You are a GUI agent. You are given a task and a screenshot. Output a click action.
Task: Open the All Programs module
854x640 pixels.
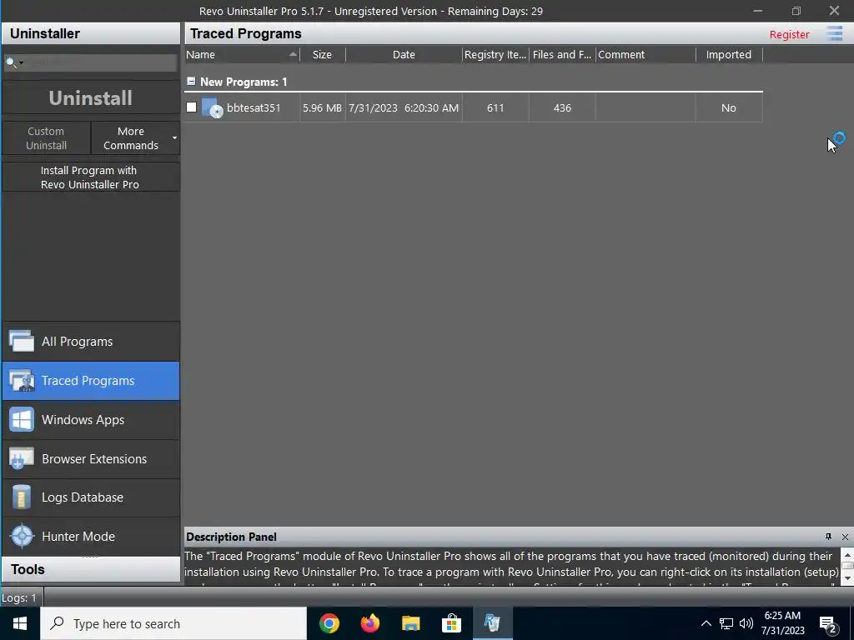click(90, 341)
